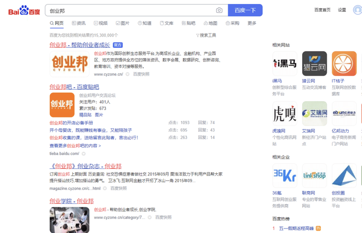Expand arrow beside www.cyzone.cn/ URL
The width and height of the screenshot is (362, 233).
[x=128, y=74]
